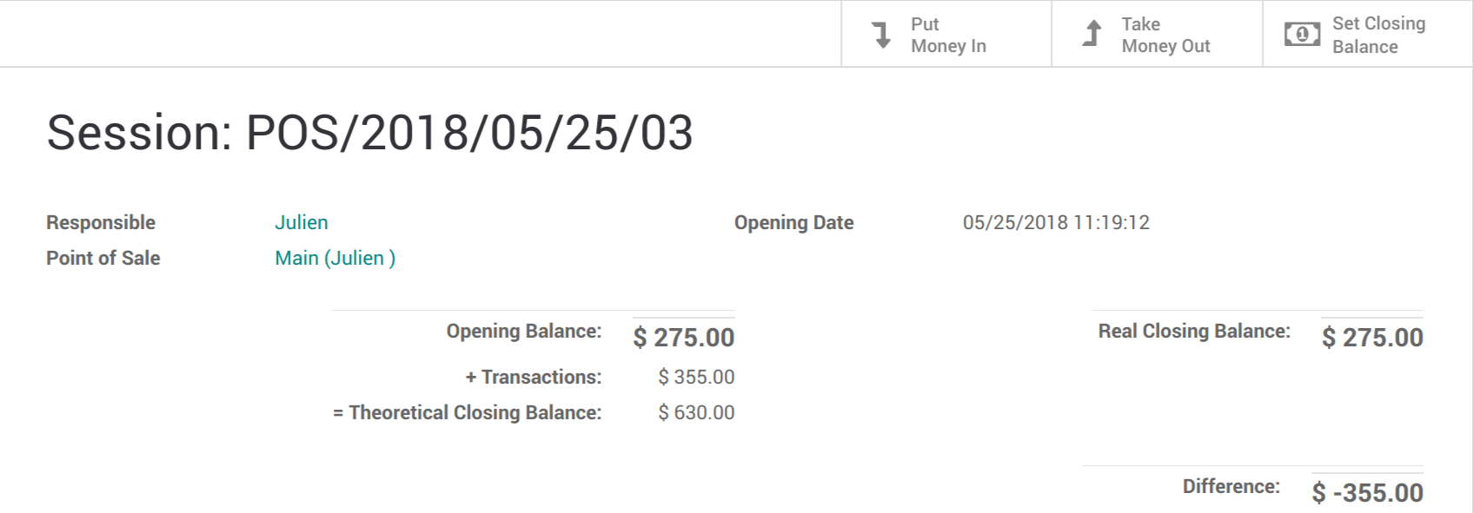Click the Put Money In arrow icon
This screenshot has height=513, width=1473.
(883, 34)
